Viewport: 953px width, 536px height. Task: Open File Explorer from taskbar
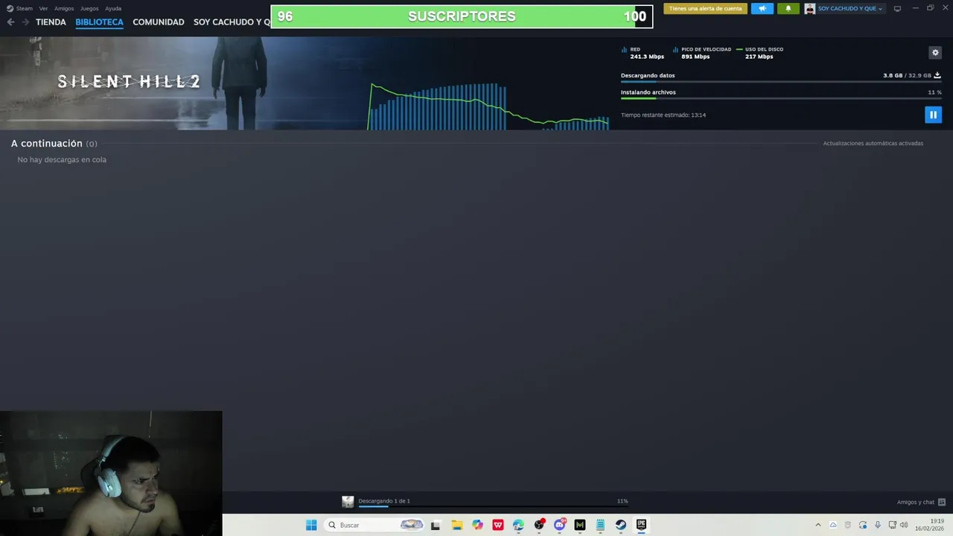point(456,525)
